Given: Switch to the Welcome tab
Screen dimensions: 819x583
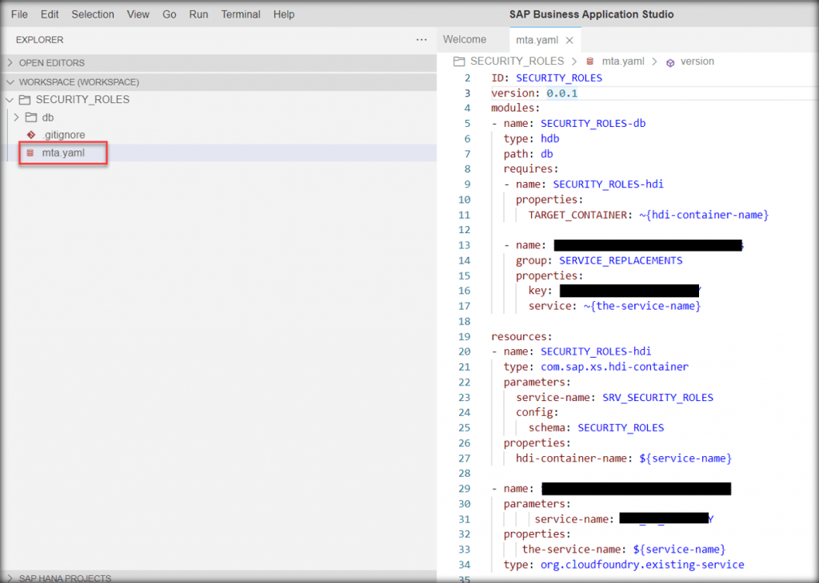Looking at the screenshot, I should [465, 40].
